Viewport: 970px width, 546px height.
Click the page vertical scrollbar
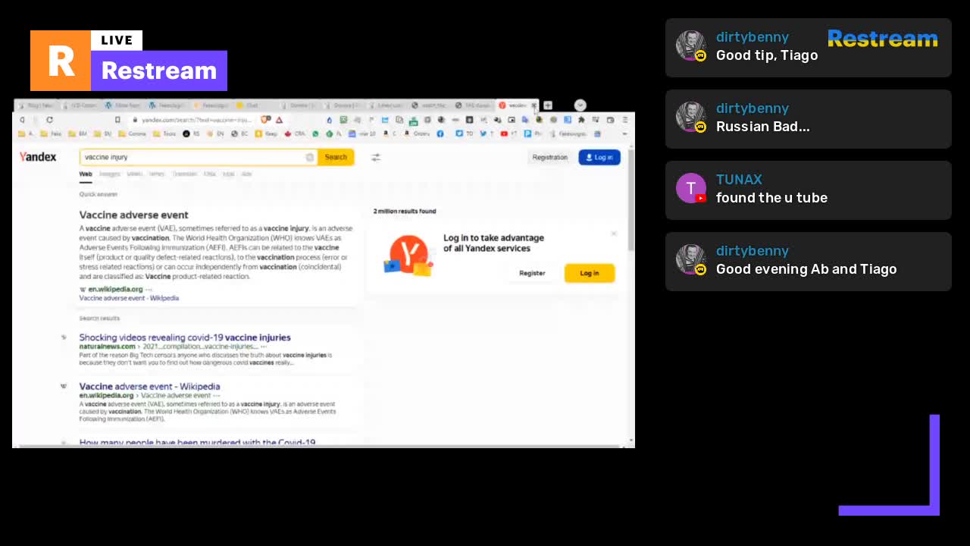point(631,199)
